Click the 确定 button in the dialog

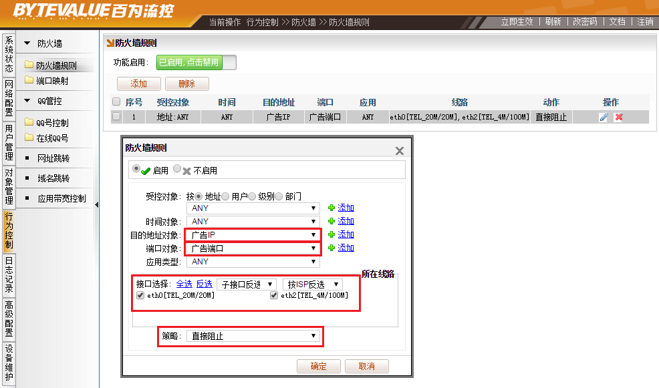(x=319, y=366)
